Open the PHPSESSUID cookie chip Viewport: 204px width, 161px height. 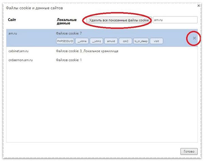65,41
